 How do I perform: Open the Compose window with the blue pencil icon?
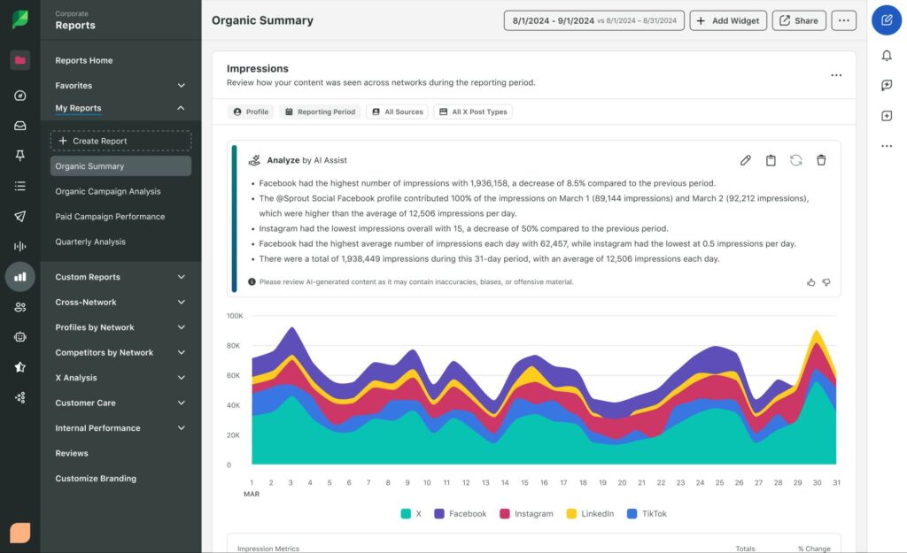(x=886, y=19)
